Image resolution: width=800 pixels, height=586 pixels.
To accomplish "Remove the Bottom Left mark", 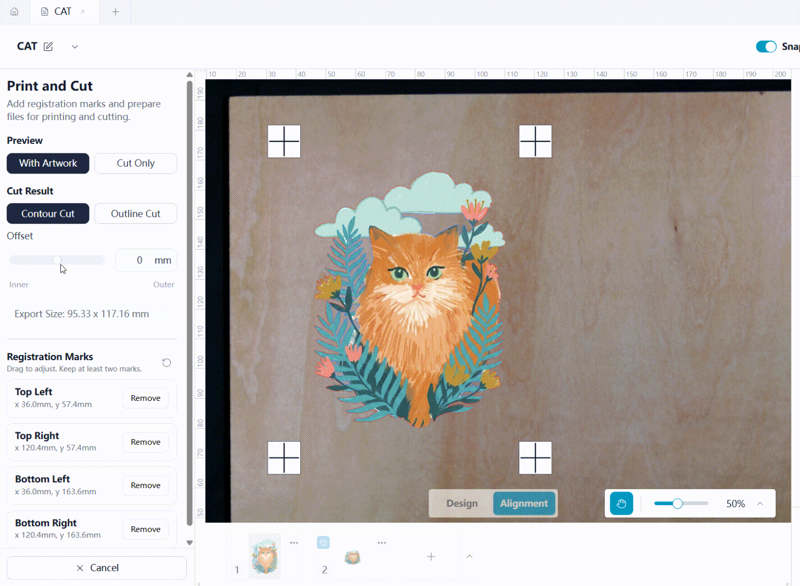I will (145, 486).
